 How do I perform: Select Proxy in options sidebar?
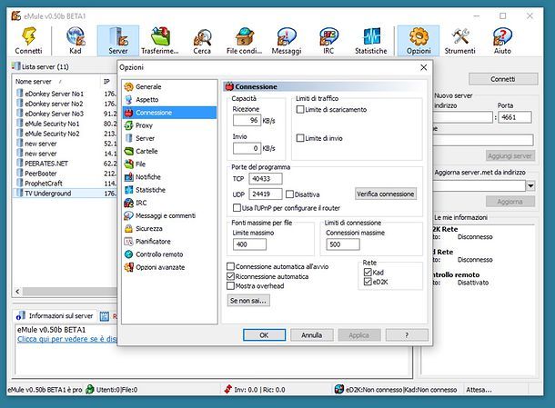(144, 125)
